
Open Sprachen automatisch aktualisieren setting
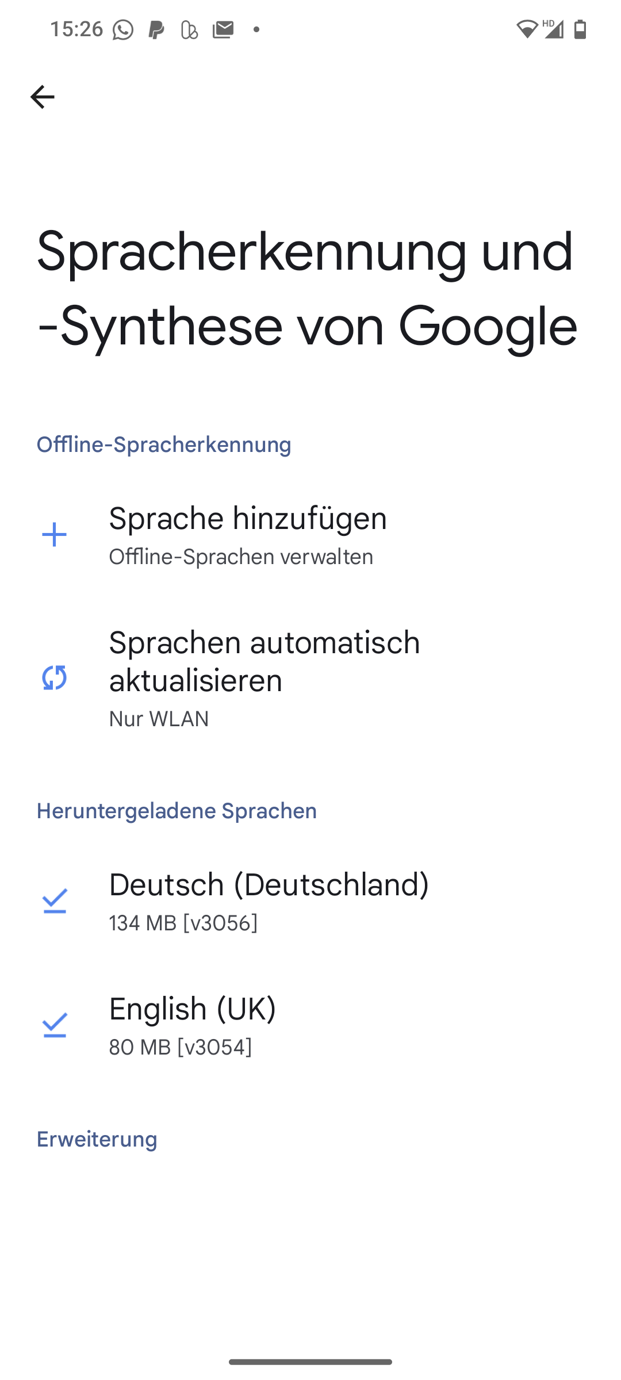click(x=264, y=661)
